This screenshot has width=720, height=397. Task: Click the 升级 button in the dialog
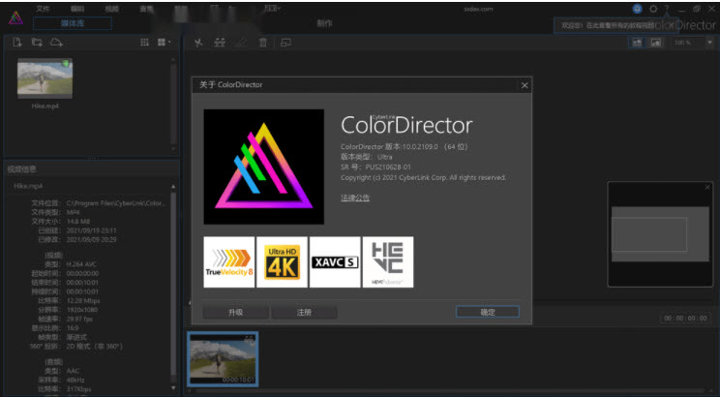point(235,312)
